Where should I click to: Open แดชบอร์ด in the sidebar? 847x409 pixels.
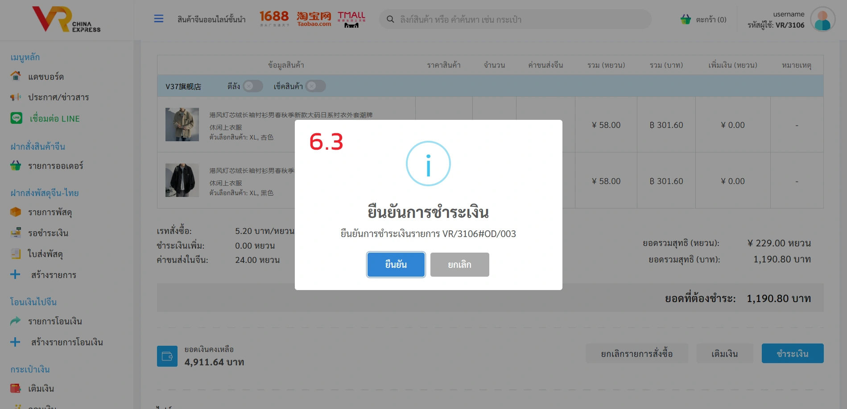click(45, 77)
